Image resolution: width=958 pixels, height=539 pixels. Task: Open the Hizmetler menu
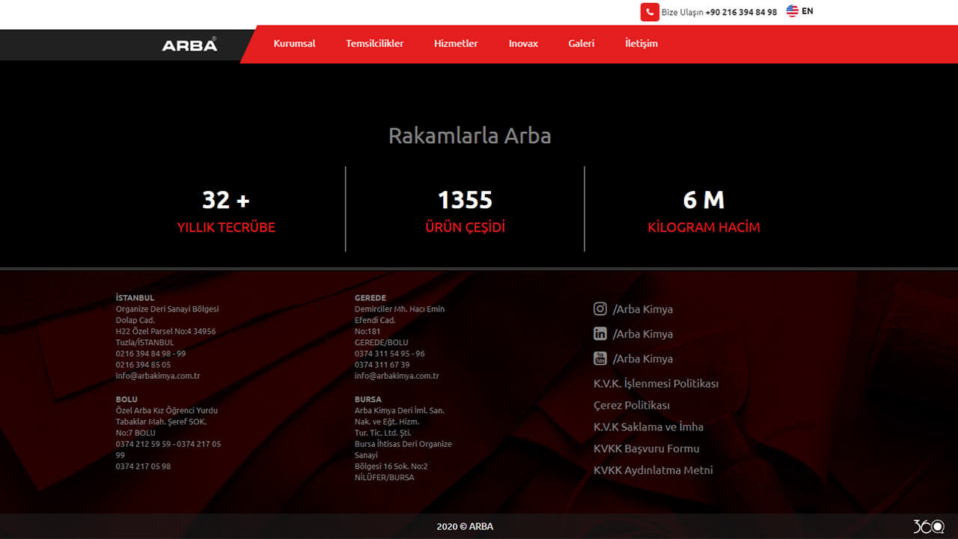[456, 43]
